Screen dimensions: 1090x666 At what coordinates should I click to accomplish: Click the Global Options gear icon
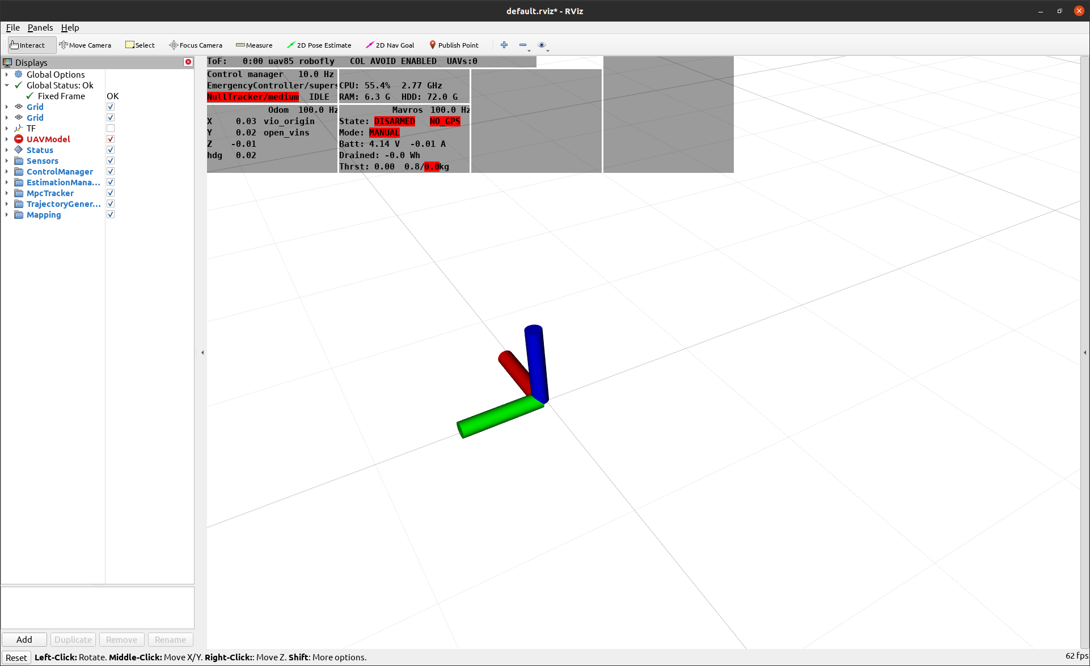point(19,74)
